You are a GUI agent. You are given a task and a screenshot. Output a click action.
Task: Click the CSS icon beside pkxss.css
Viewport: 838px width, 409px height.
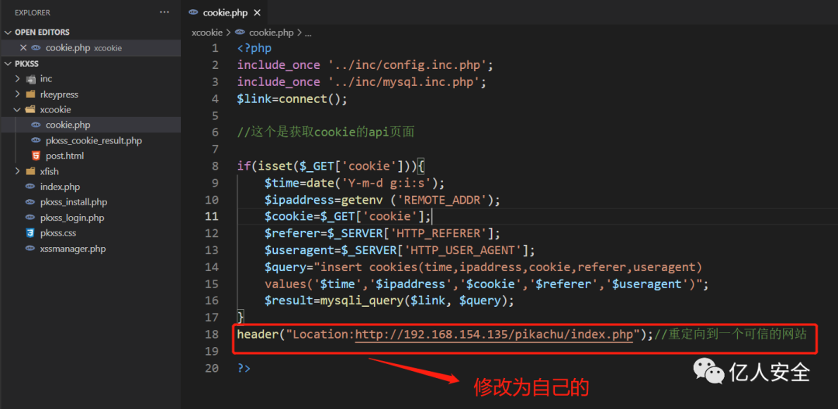30,233
